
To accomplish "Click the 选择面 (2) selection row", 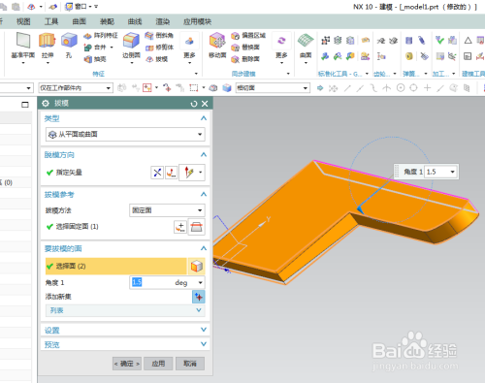I will tap(116, 267).
